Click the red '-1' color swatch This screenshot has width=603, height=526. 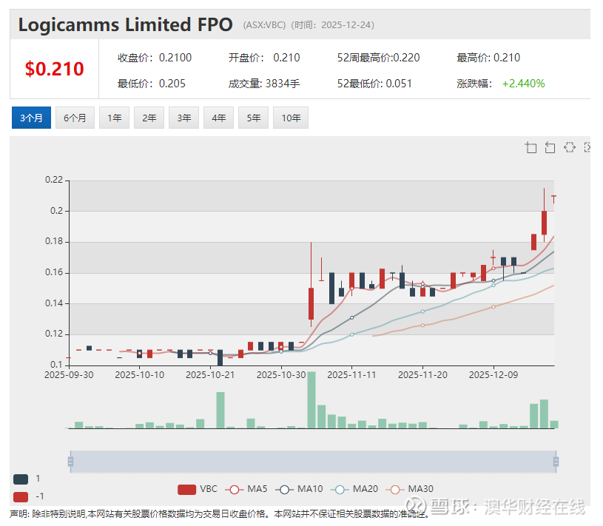(21, 497)
